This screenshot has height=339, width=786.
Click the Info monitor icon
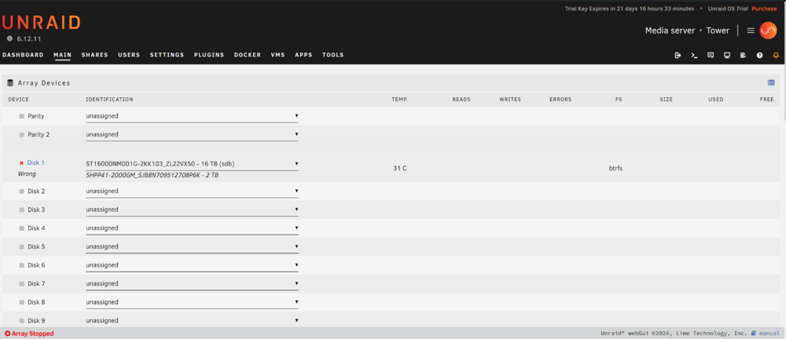tap(727, 55)
